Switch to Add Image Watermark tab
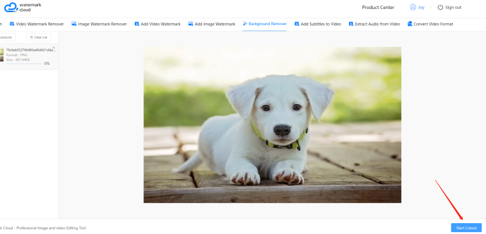This screenshot has height=234, width=486. tap(212, 24)
